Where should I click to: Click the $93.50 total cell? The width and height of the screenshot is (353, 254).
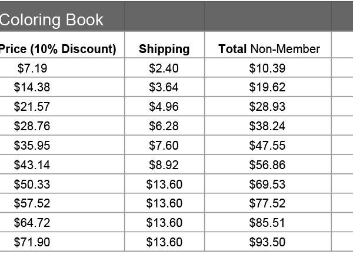[268, 242]
